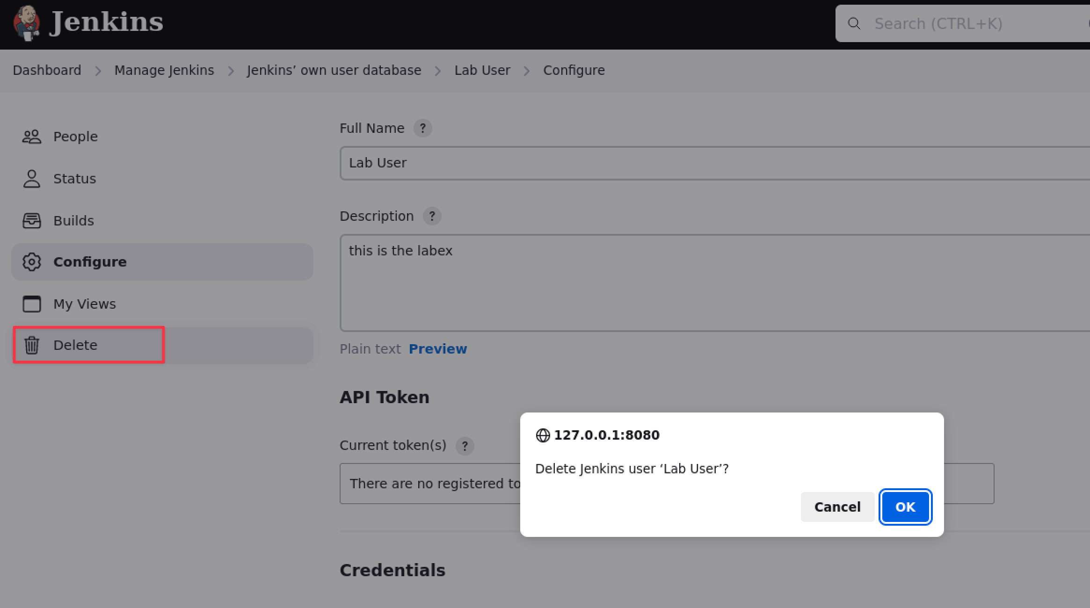Click the Builds icon in sidebar
This screenshot has height=608, width=1090.
coord(31,219)
